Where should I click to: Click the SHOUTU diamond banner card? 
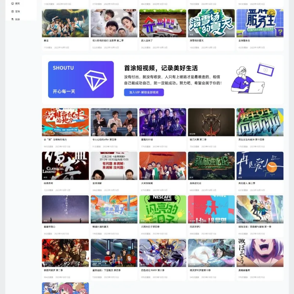coord(81,79)
